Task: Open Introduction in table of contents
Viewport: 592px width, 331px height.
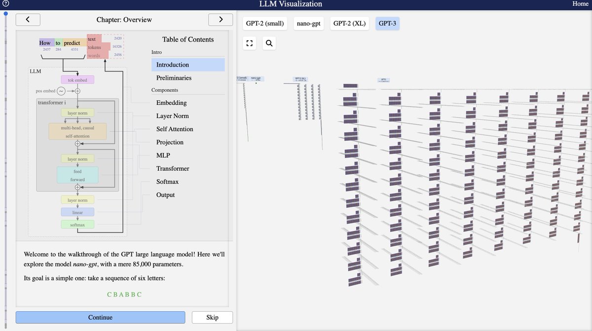Action: pos(188,65)
